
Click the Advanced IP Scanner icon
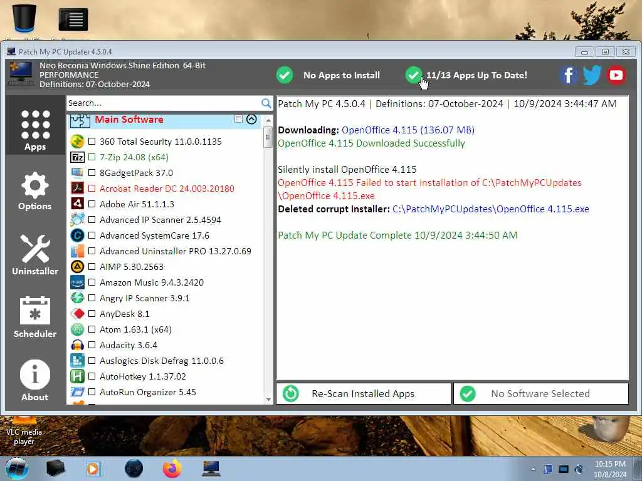click(x=77, y=220)
